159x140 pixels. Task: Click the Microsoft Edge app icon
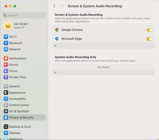(x=57, y=39)
